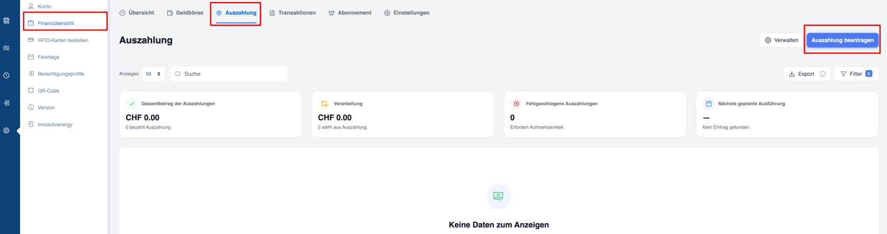Open the waves icon in the dark sidebar
The height and width of the screenshot is (234, 887).
6,48
